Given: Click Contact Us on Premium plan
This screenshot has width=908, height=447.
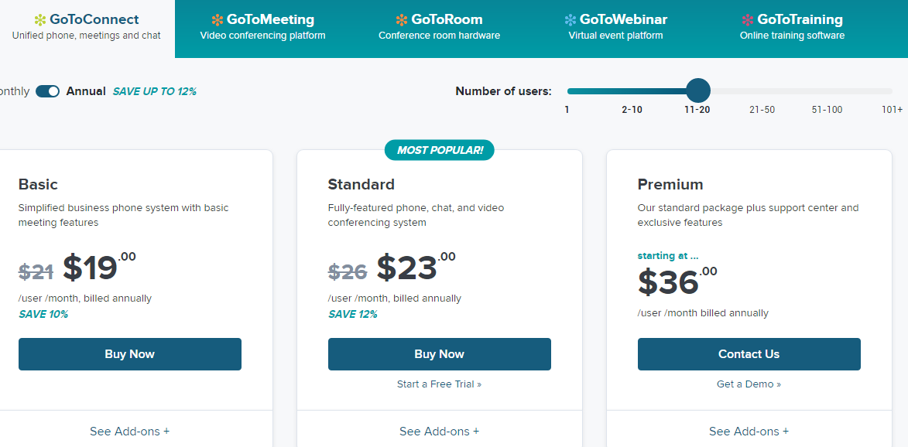Looking at the screenshot, I should click(749, 354).
